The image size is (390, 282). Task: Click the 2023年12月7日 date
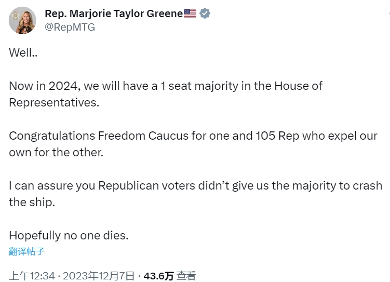tap(99, 276)
